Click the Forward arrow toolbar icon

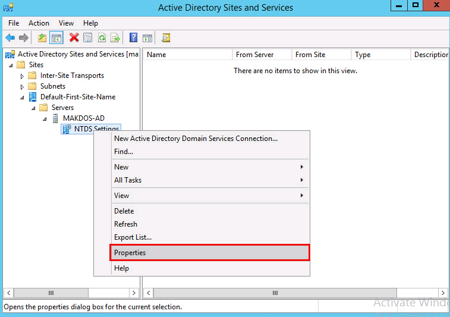point(24,37)
